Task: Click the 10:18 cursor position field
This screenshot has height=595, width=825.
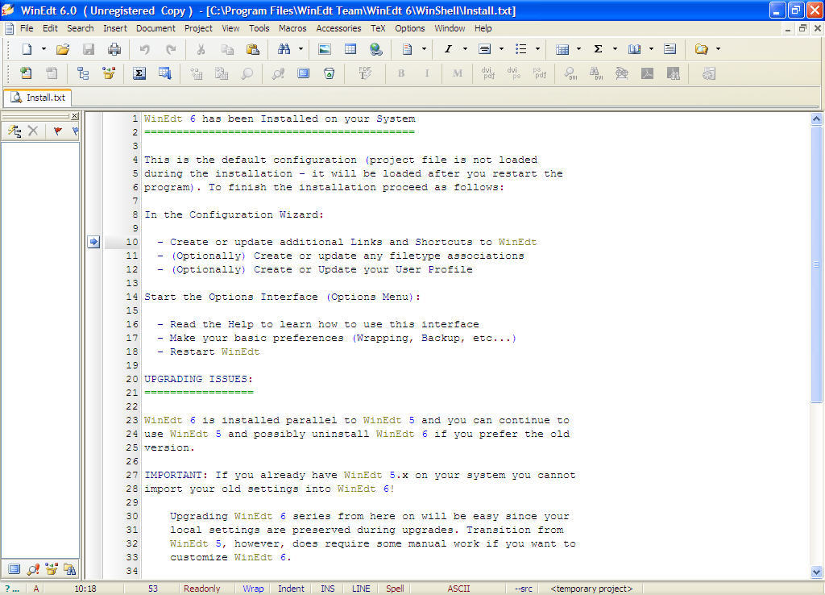Action: coord(85,589)
